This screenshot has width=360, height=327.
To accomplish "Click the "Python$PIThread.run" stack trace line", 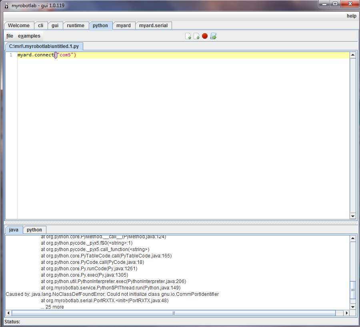I will point(111,288).
